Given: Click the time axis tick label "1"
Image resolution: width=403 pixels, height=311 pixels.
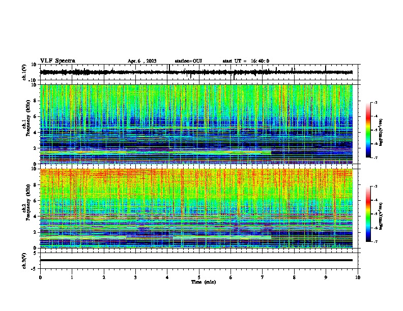Looking at the screenshot, I should point(72,277).
